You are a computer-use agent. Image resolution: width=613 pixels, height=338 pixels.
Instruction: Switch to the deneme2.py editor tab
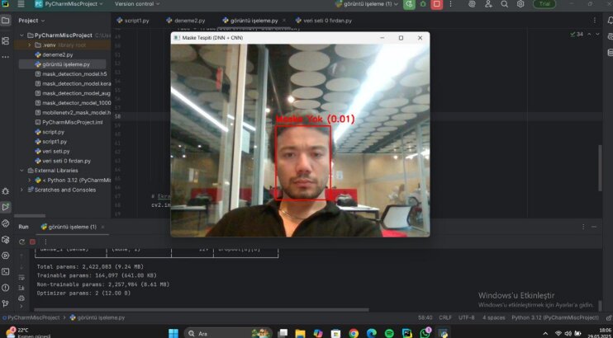click(186, 21)
